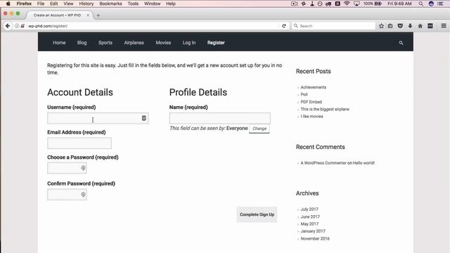Open the Sports nav link
This screenshot has width=450, height=253.
pos(105,42)
